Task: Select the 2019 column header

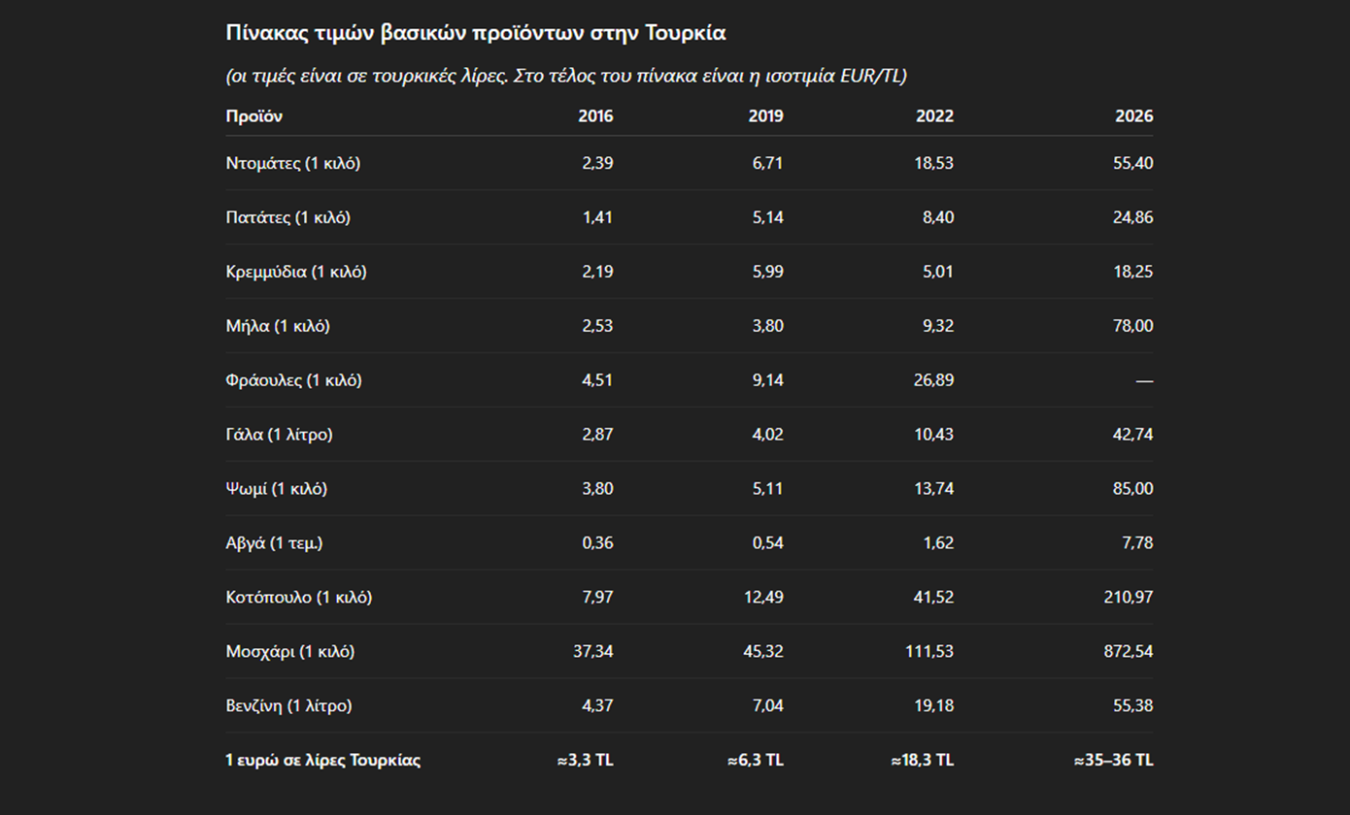Action: tap(765, 116)
